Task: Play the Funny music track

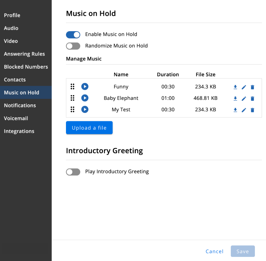Action: (85, 86)
